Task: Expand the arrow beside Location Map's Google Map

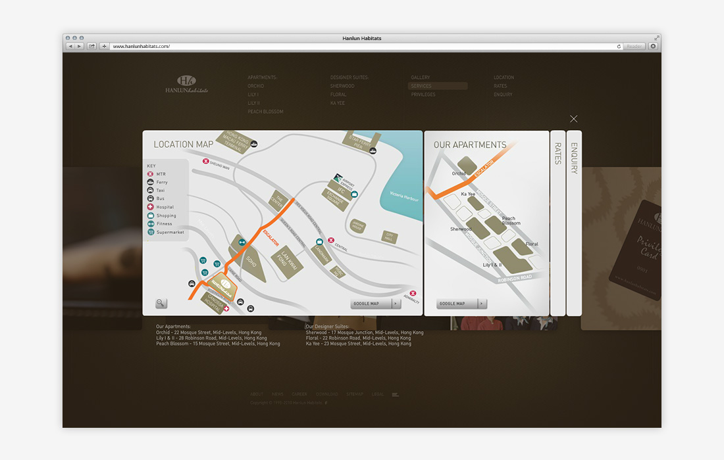Action: click(396, 304)
